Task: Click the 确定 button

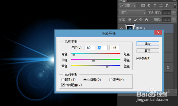Action: point(148,44)
